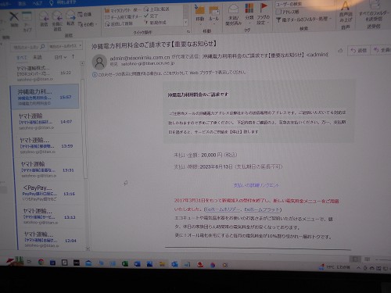Switch to reading view icon in status bar
The image size is (391, 293).
click(x=368, y=259)
